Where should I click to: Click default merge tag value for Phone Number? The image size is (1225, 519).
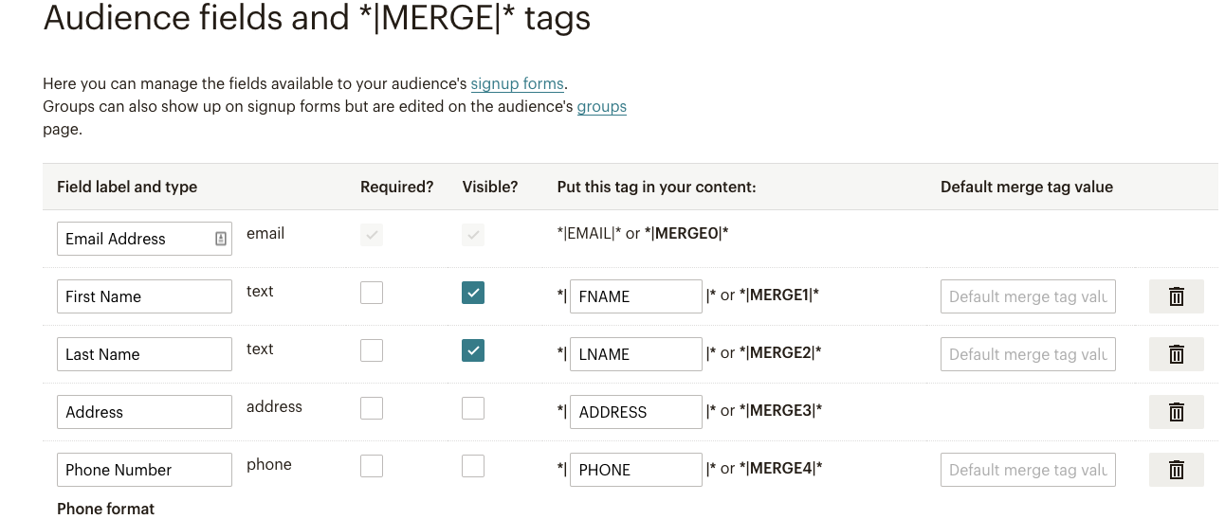pyautogui.click(x=1028, y=470)
